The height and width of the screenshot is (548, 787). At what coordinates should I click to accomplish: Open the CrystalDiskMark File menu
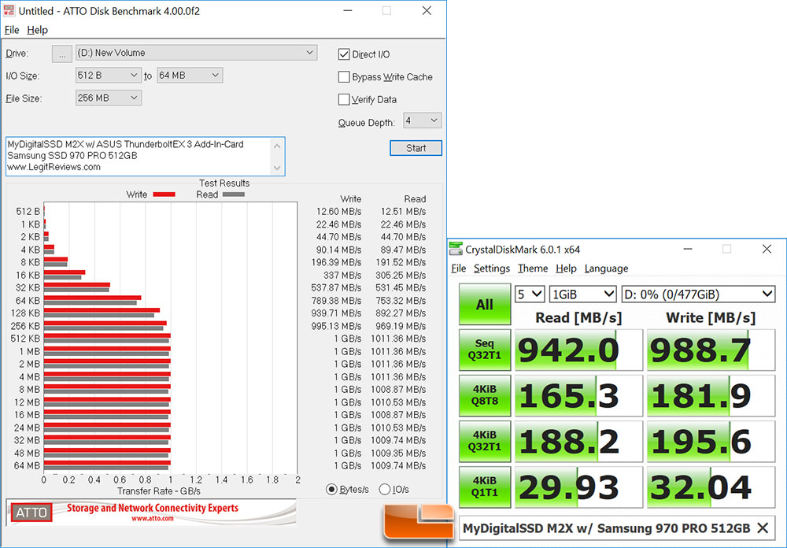458,268
